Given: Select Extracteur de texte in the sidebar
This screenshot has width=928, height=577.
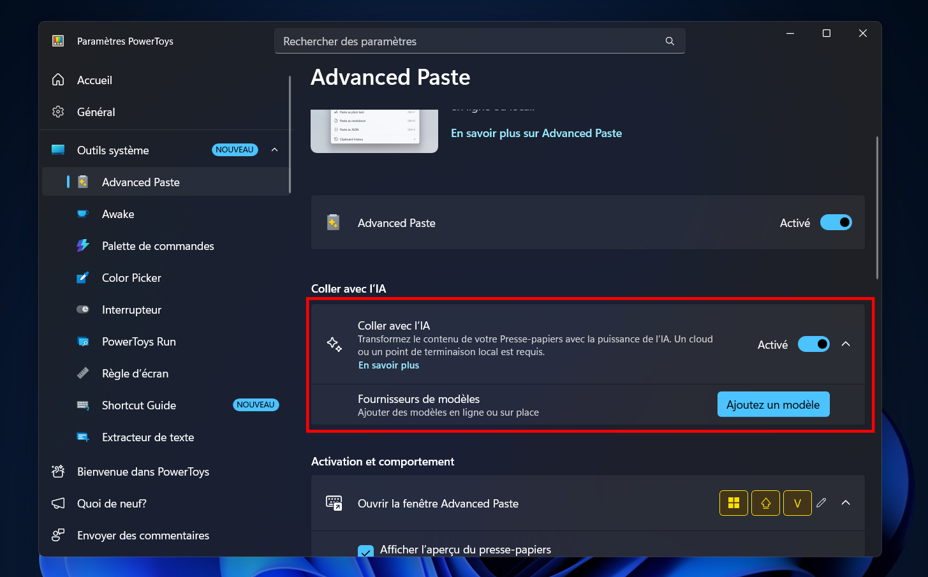Looking at the screenshot, I should click(x=166, y=437).
